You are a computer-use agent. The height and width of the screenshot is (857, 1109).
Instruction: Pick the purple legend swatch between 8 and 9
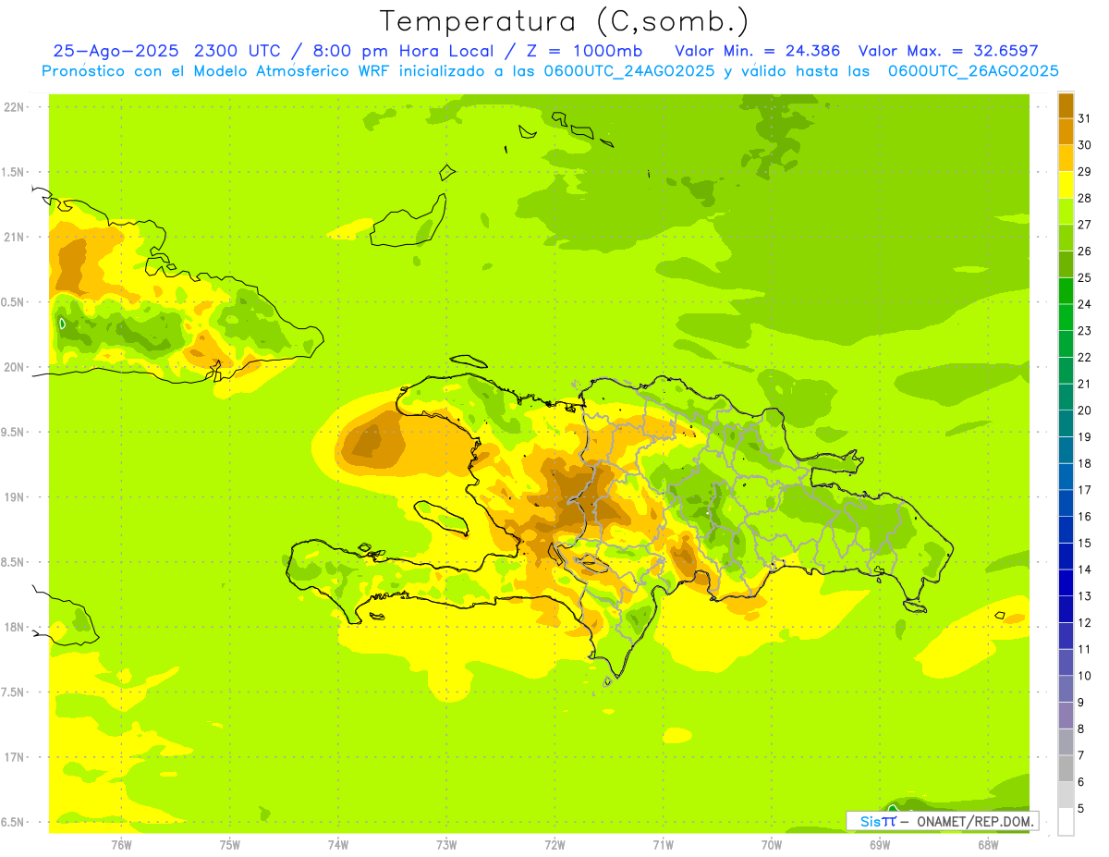1066,716
